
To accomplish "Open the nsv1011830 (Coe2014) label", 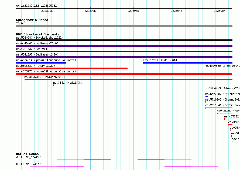I will coord(32,49).
